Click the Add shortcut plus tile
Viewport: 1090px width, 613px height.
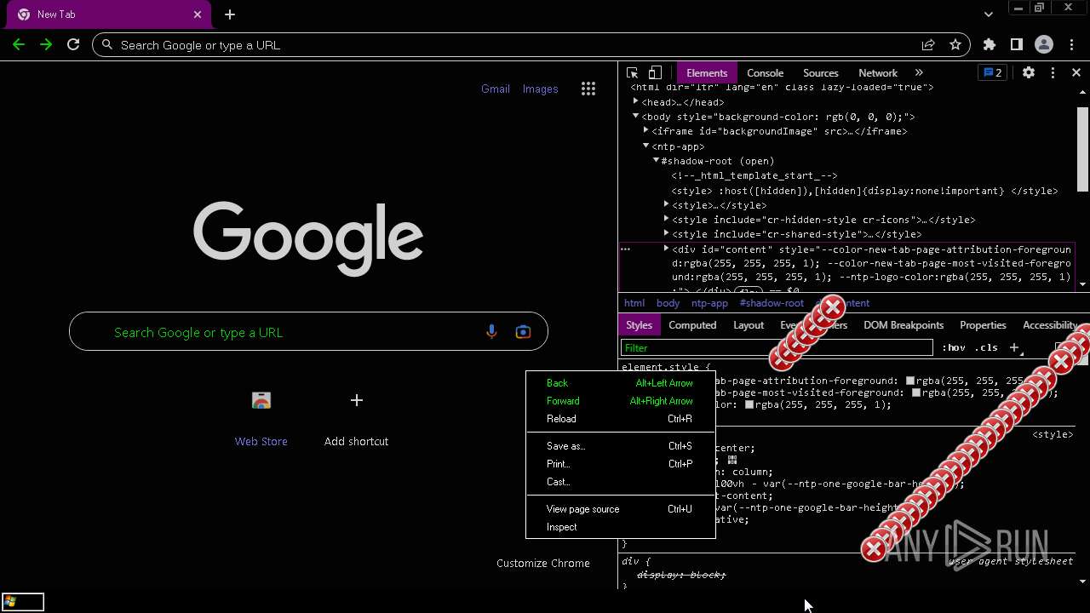[x=356, y=419]
